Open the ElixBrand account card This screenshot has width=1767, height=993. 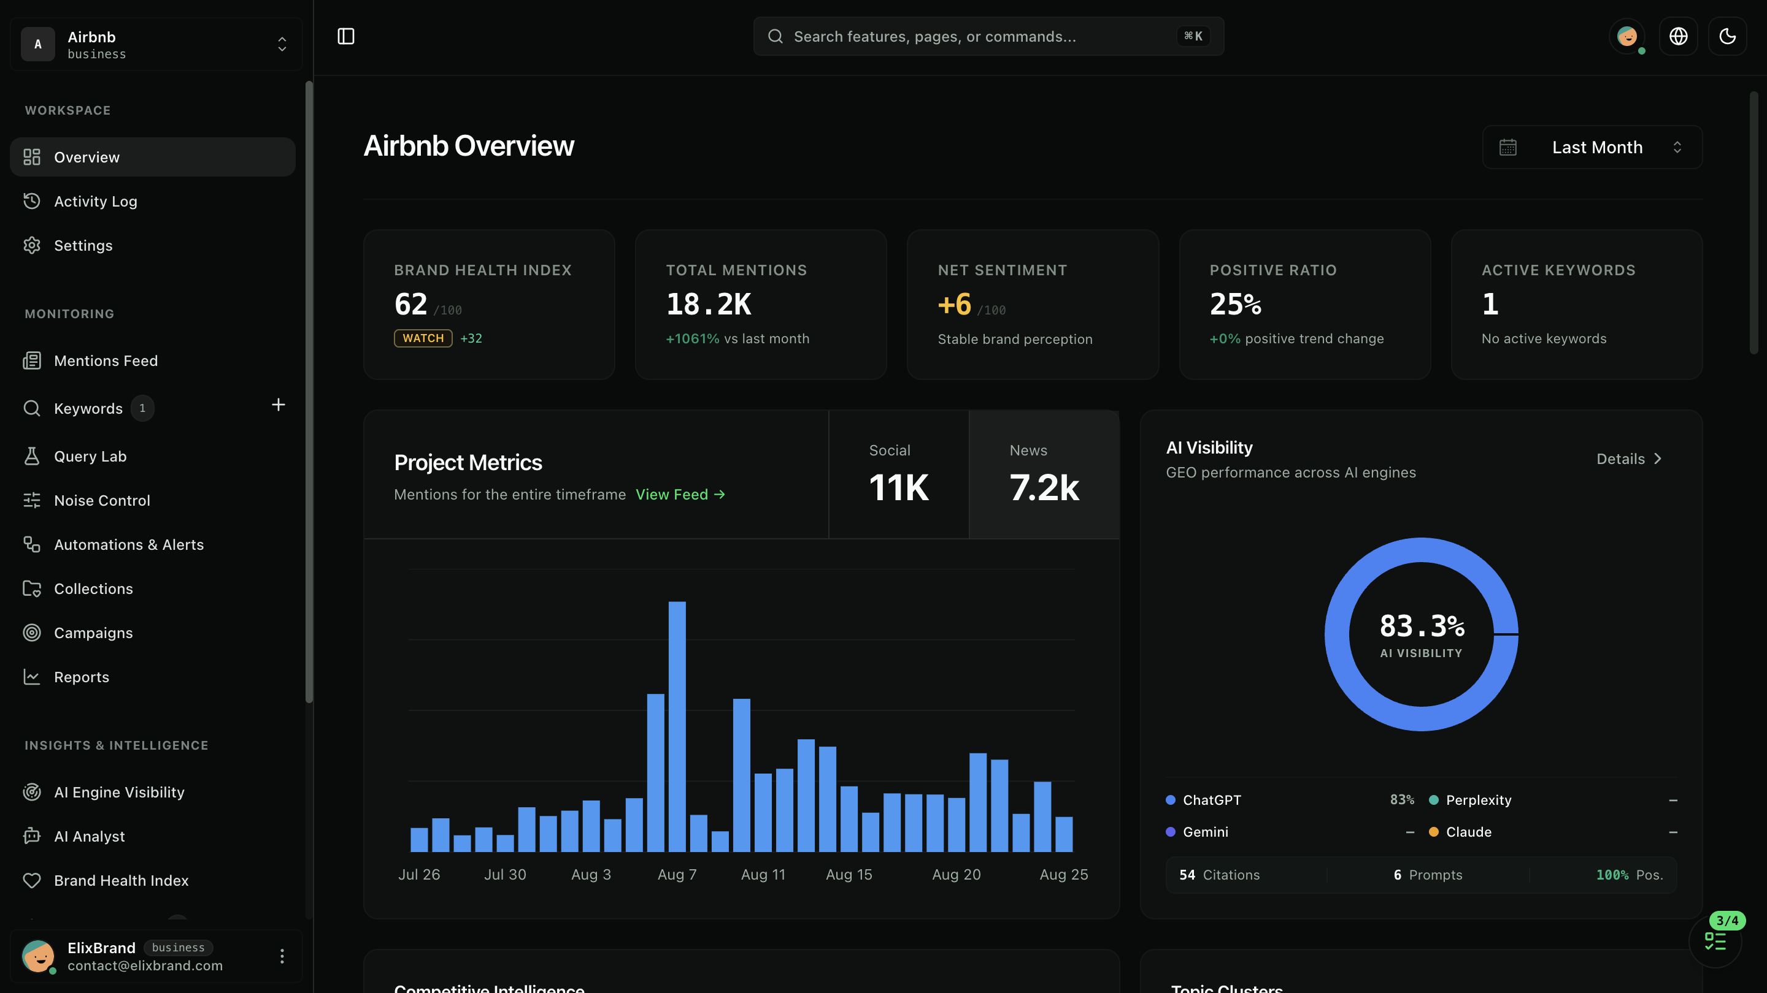pyautogui.click(x=156, y=957)
